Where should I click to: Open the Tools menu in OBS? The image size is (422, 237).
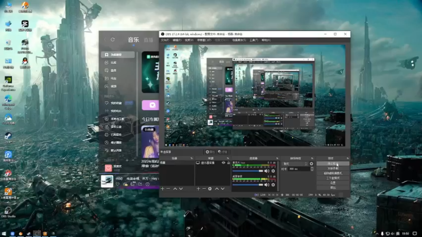[254, 40]
